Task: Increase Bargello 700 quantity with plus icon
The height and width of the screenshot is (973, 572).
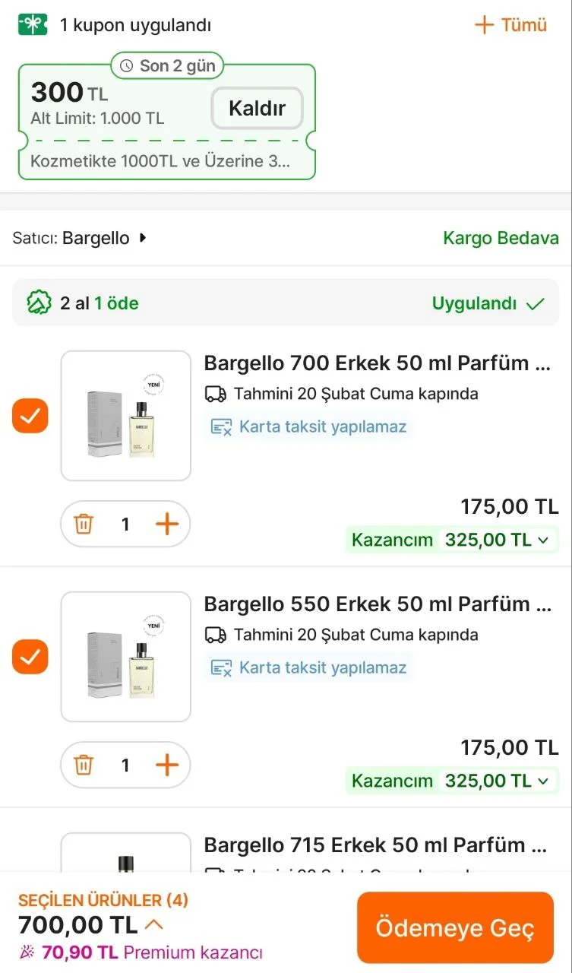Action: pyautogui.click(x=166, y=525)
